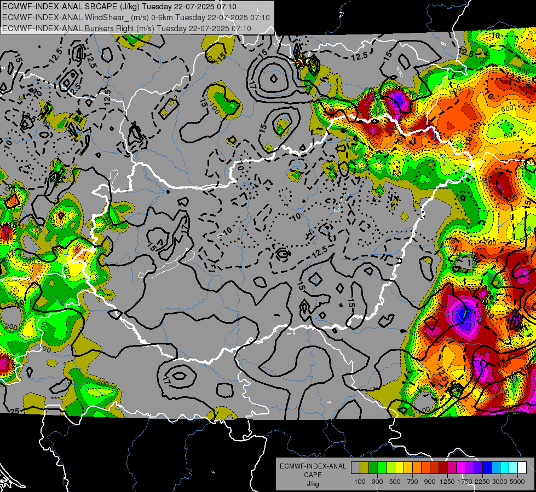Click the 900 value under the legend bar

pyautogui.click(x=430, y=482)
